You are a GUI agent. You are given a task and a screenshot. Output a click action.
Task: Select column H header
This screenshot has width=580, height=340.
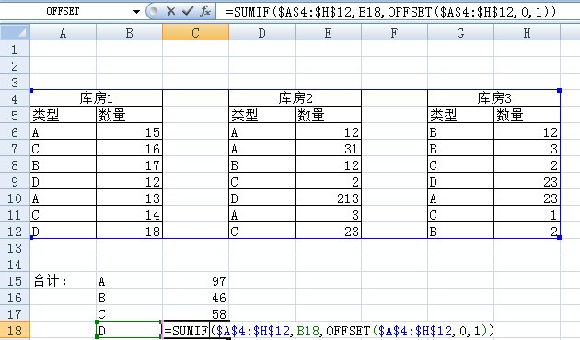(x=527, y=33)
